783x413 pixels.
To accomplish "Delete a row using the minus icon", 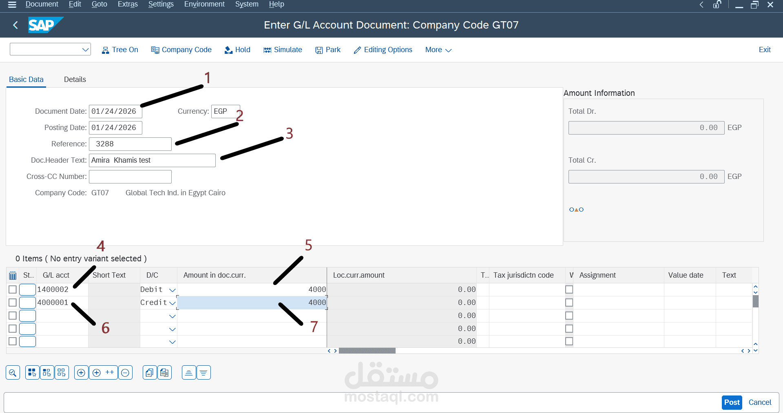I will 125,372.
